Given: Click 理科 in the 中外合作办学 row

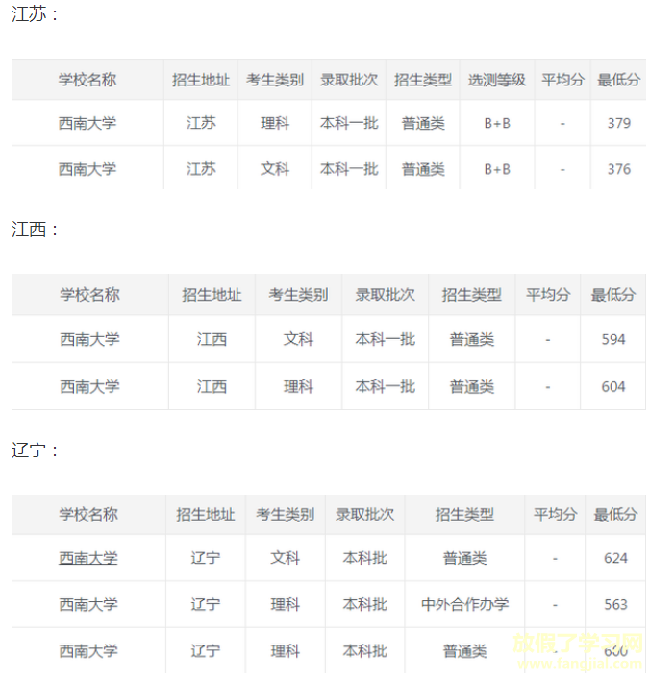Looking at the screenshot, I should point(286,604).
